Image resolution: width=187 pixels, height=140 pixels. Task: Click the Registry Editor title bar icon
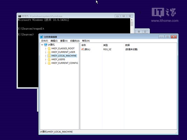click(x=41, y=37)
